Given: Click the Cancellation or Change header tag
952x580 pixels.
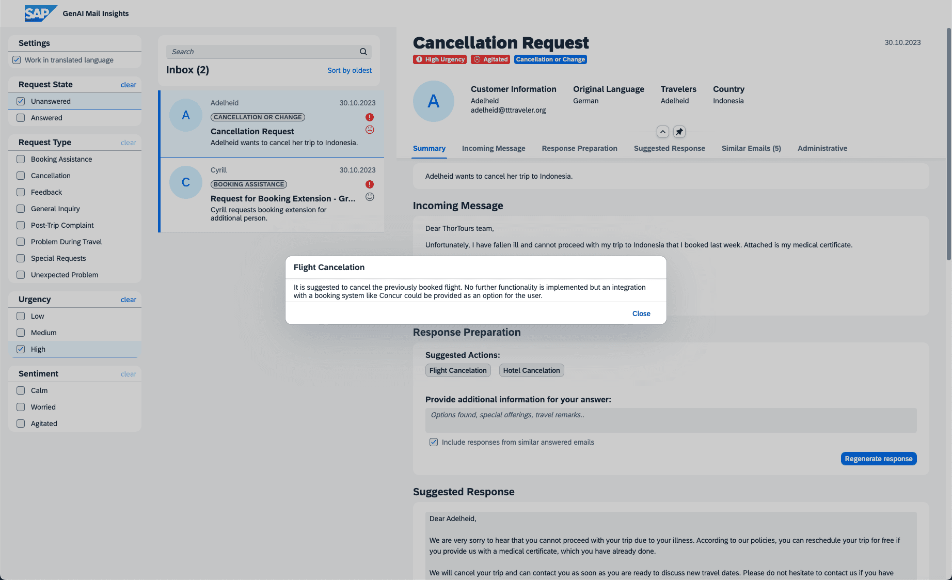Looking at the screenshot, I should pos(550,59).
